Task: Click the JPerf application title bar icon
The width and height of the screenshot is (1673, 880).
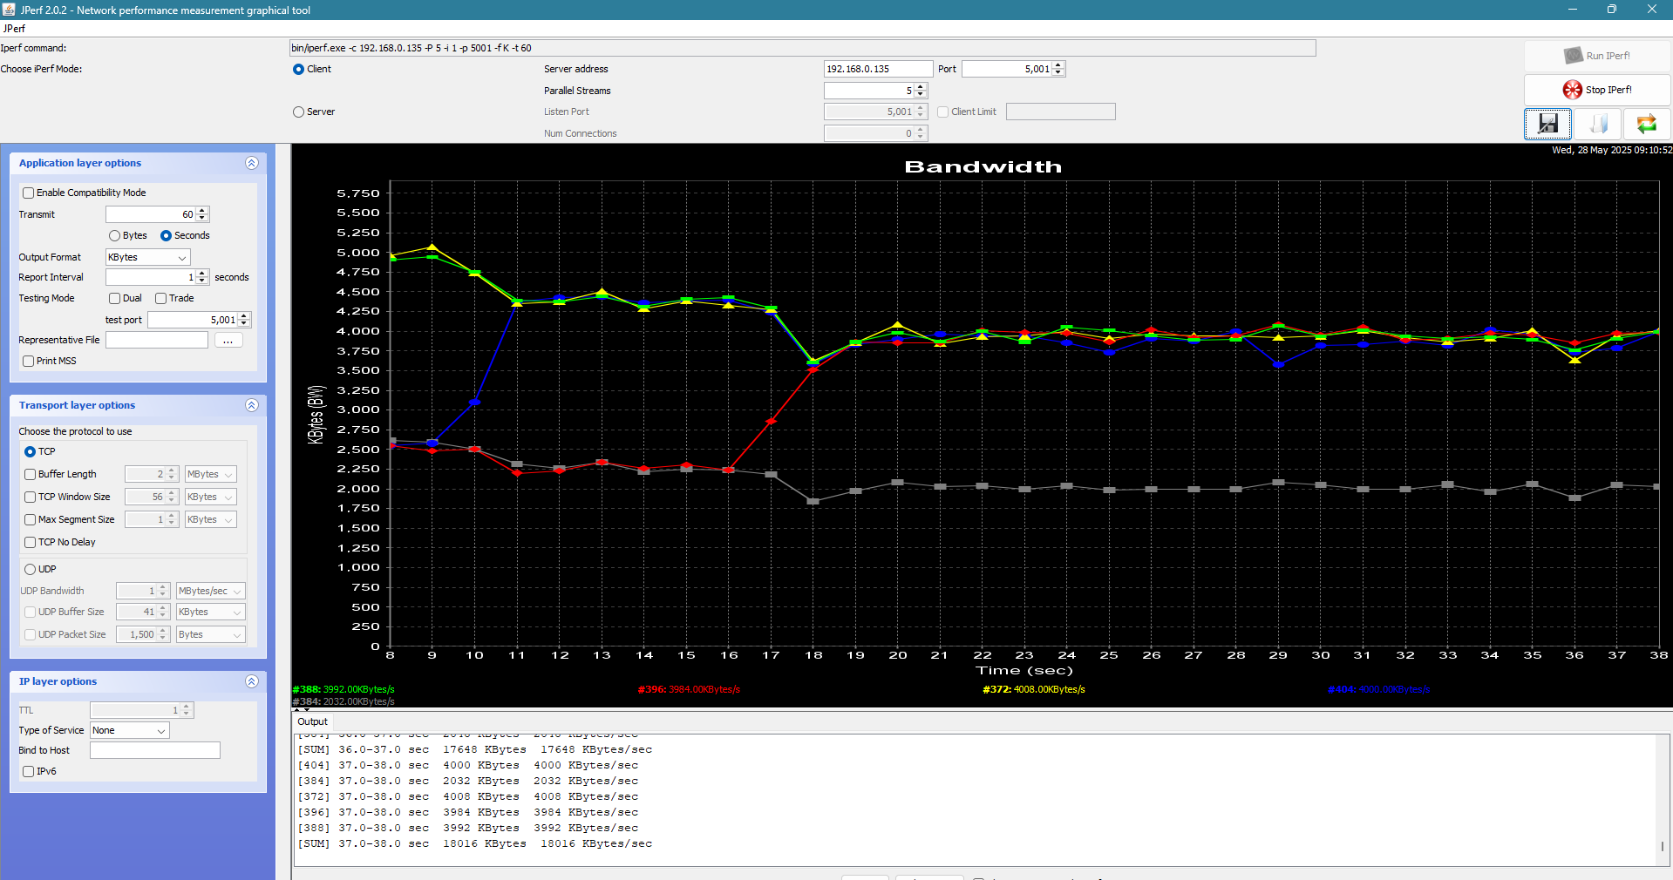Action: (x=9, y=10)
